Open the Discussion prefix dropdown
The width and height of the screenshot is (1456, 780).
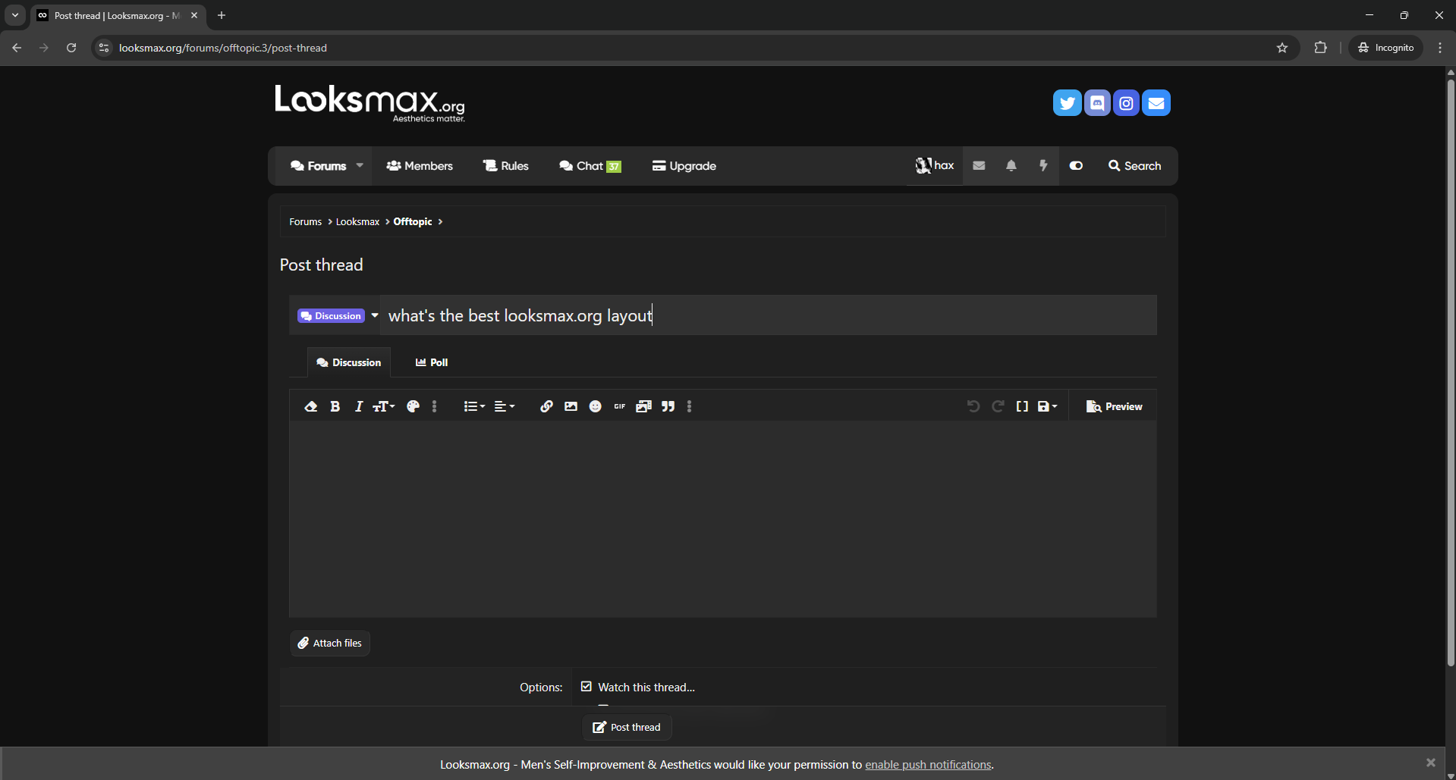[338, 316]
